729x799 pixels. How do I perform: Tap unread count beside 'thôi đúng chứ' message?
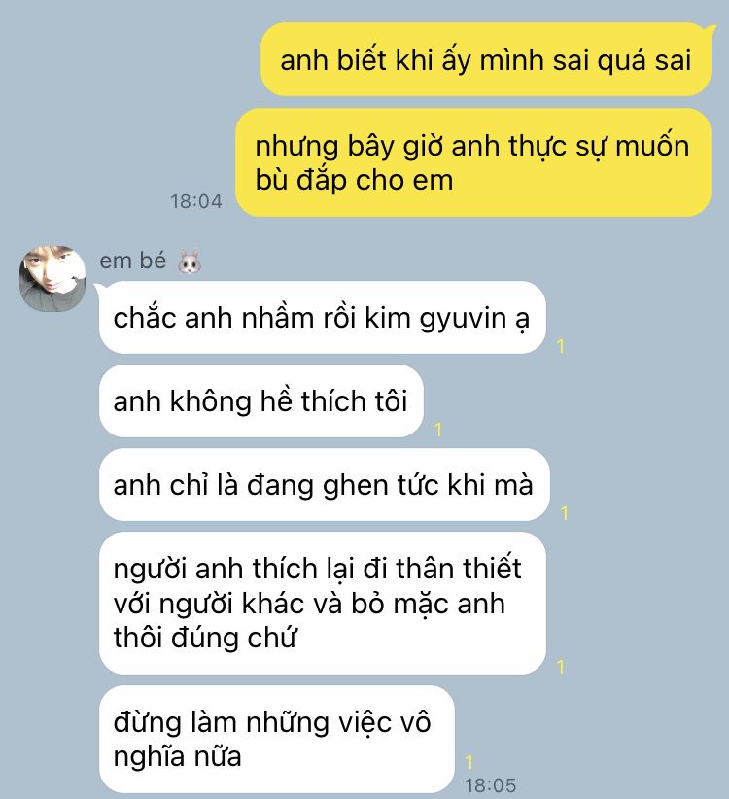(x=561, y=667)
